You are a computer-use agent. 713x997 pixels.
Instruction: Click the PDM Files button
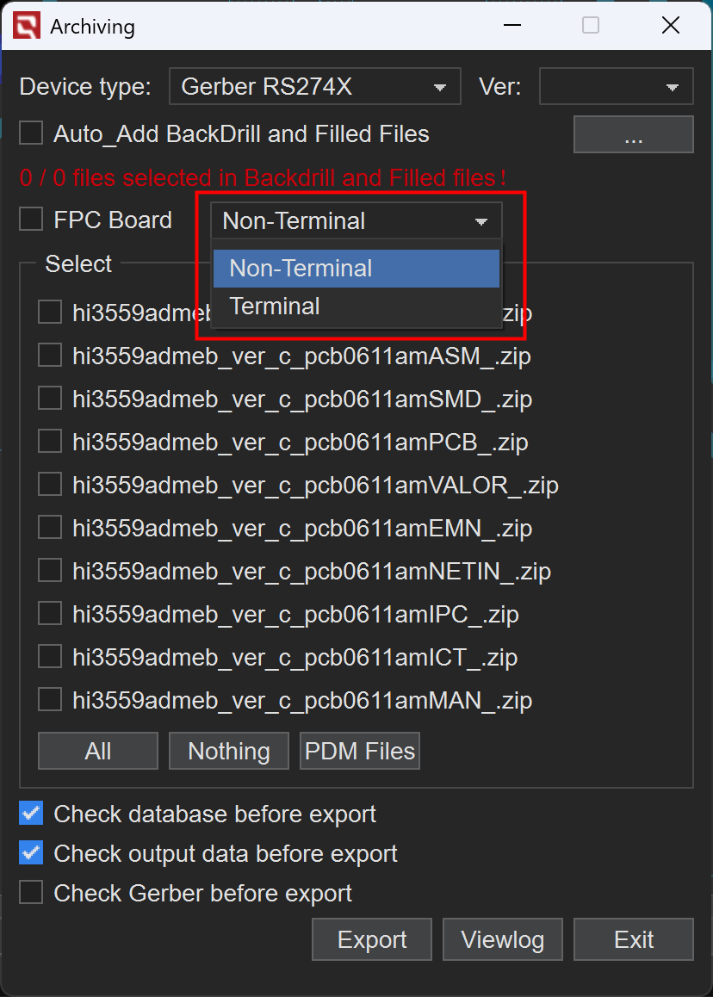click(360, 751)
